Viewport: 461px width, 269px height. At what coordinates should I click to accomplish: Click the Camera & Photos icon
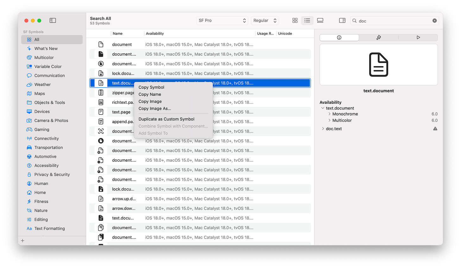[x=29, y=121]
